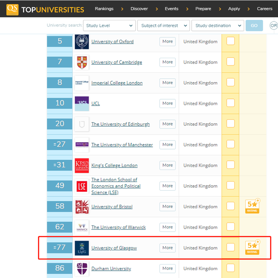The image size is (278, 278).
Task: Open the Study Level dropdown
Action: click(109, 25)
